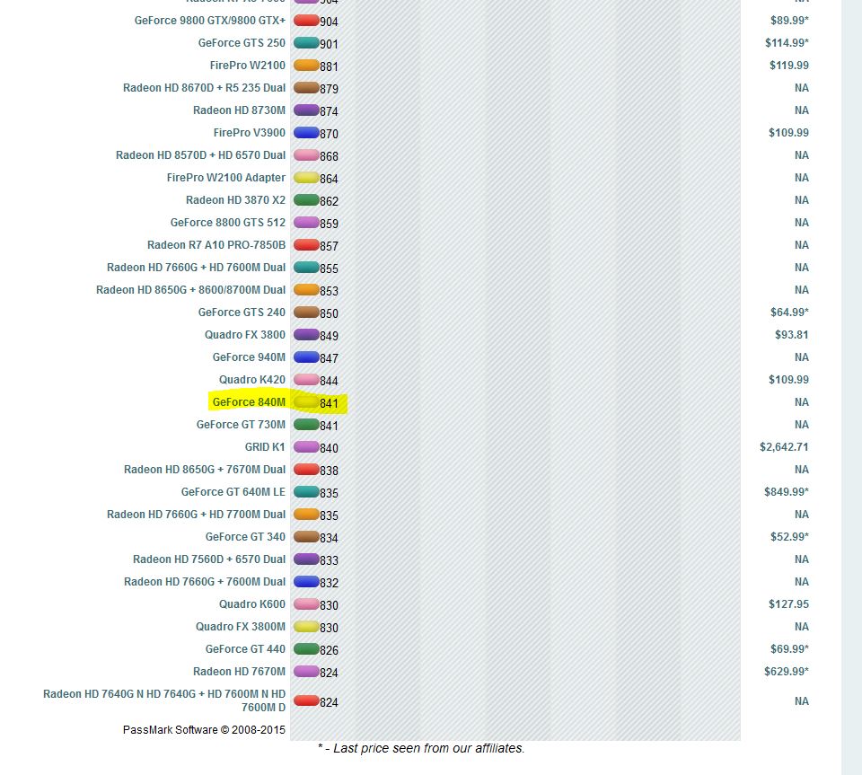The image size is (862, 775).
Task: Open Radeon HD 8670D + R5 235 Dual
Action: tap(205, 88)
